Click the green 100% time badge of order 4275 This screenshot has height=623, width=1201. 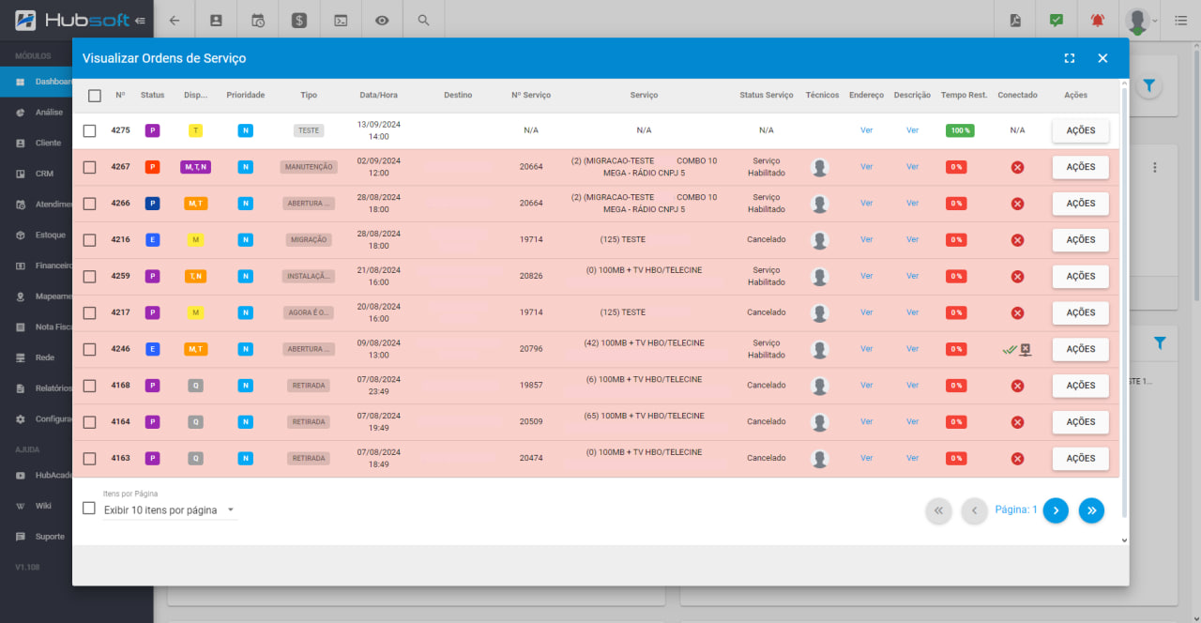click(x=960, y=131)
